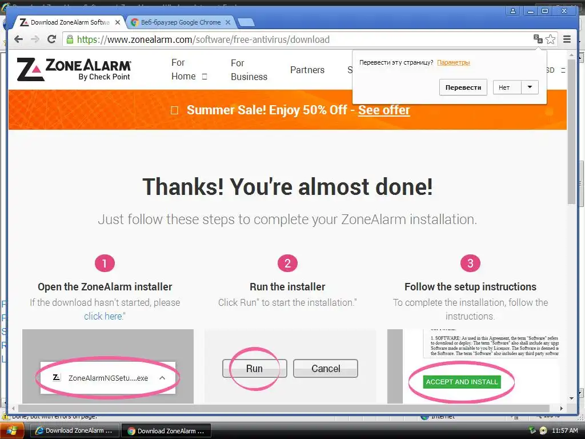Image resolution: width=585 pixels, height=439 pixels.
Task: Open the Partners menu item
Action: point(307,70)
